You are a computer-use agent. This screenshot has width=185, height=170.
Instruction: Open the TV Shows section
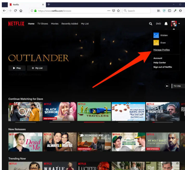[x=43, y=24]
